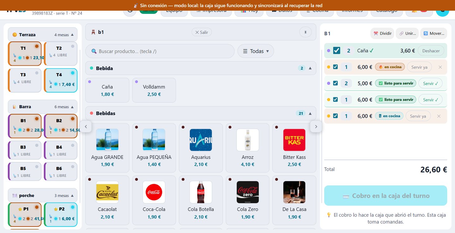The height and width of the screenshot is (233, 455).
Task: Click Deshacer on the Caña line
Action: (x=431, y=51)
